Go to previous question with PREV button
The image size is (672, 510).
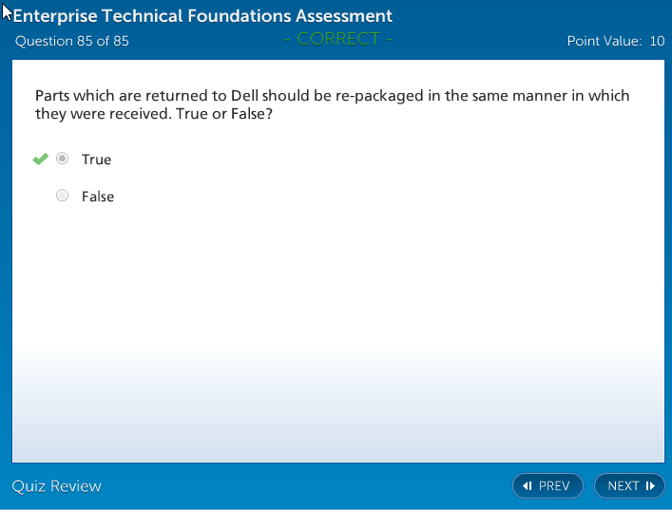point(547,486)
